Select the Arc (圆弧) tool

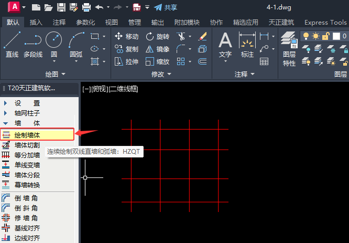click(77, 44)
